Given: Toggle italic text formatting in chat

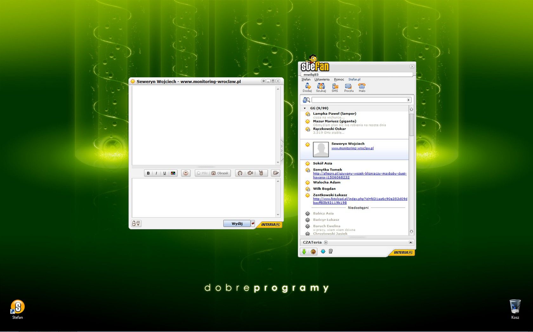Looking at the screenshot, I should (x=156, y=173).
